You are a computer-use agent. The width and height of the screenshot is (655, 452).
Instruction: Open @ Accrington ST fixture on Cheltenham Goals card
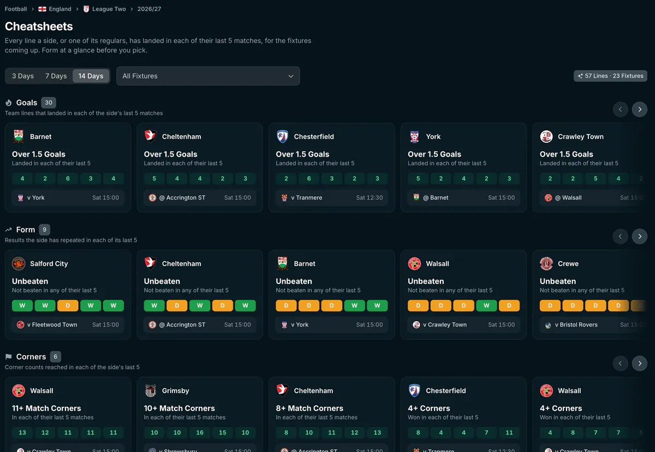[200, 197]
